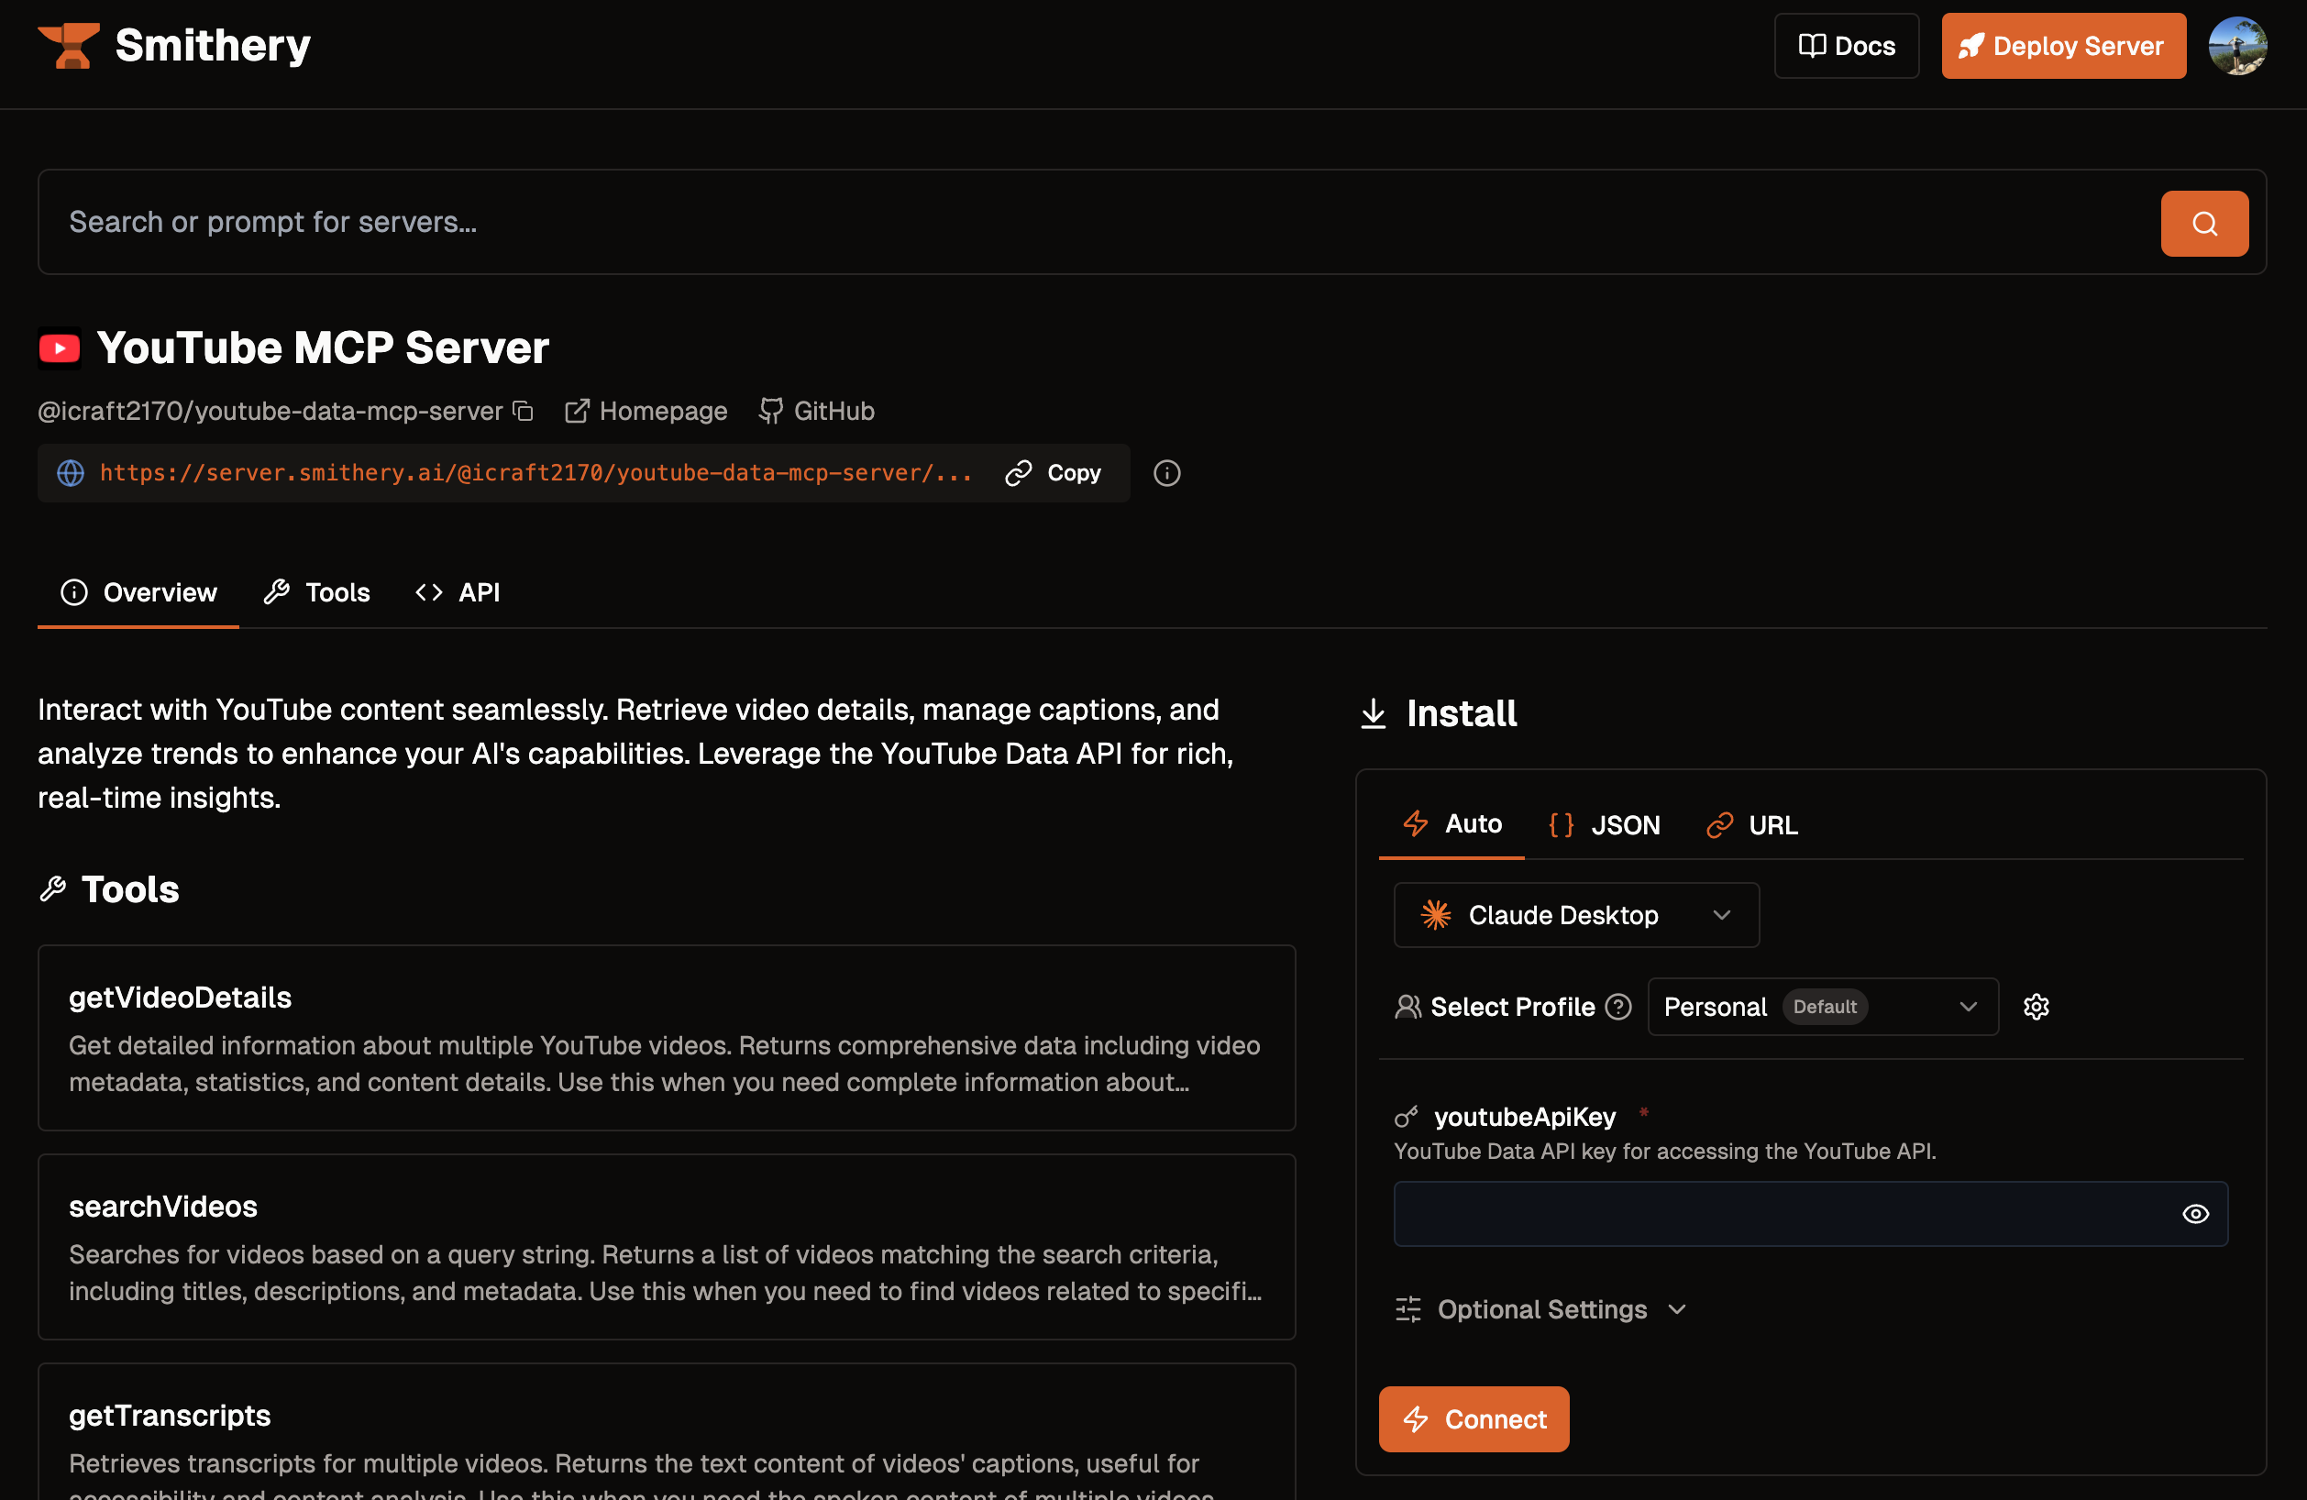Viewport: 2307px width, 1500px height.
Task: Switch to the Tools tab
Action: [x=317, y=592]
